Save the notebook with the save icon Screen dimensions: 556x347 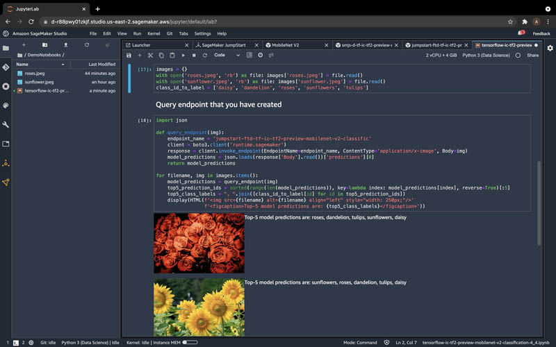click(x=129, y=56)
